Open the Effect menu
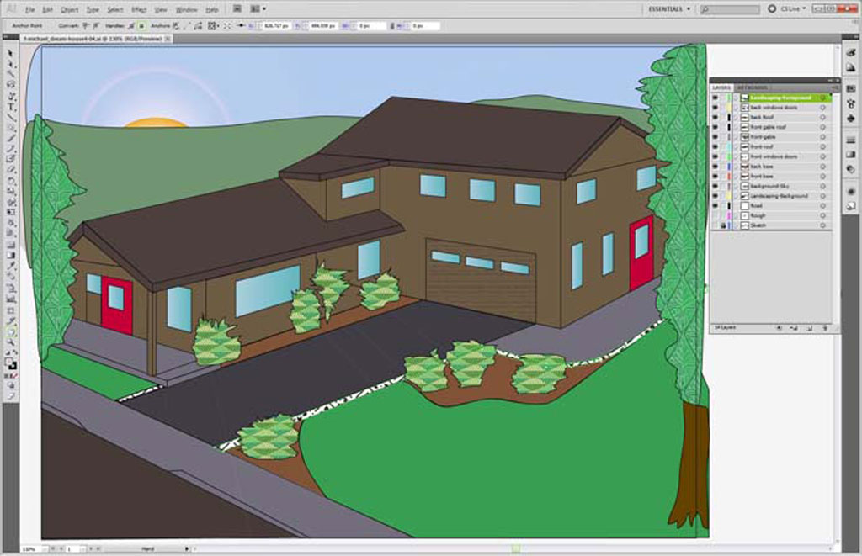 (138, 9)
